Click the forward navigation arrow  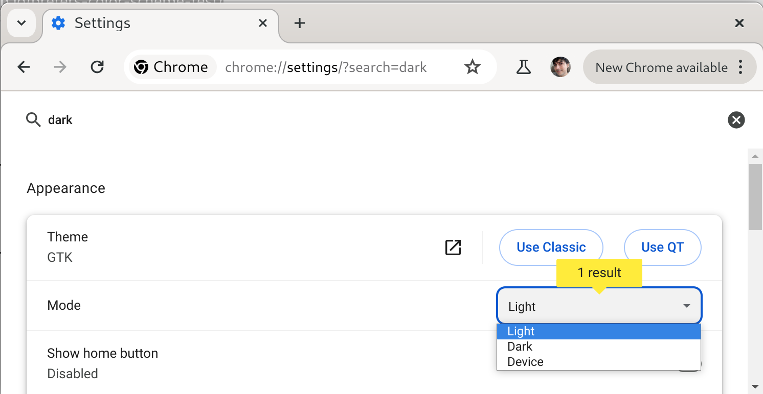(60, 67)
